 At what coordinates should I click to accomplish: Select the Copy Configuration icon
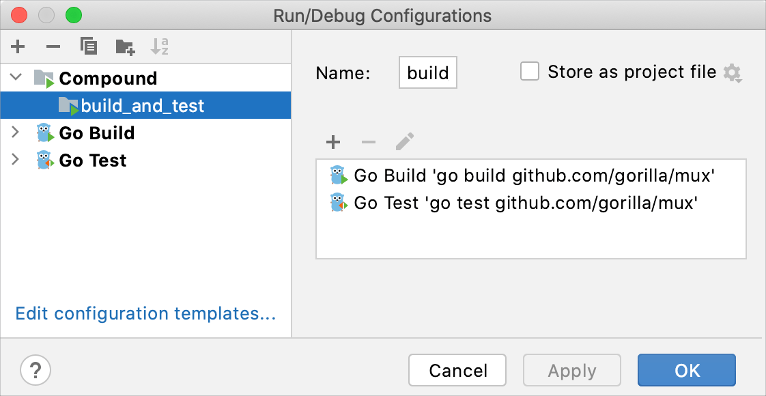88,46
